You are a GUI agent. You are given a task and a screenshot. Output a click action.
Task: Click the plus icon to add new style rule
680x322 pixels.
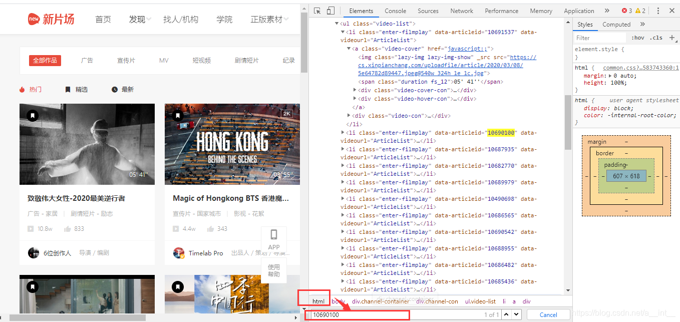(x=672, y=38)
